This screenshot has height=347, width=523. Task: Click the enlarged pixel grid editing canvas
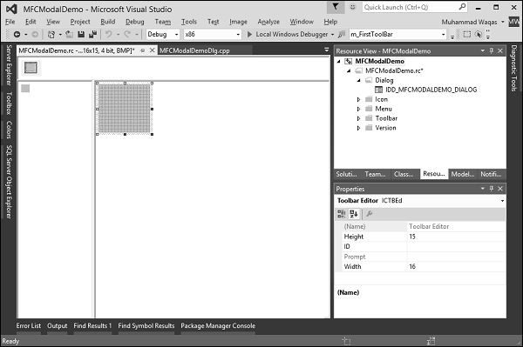125,109
